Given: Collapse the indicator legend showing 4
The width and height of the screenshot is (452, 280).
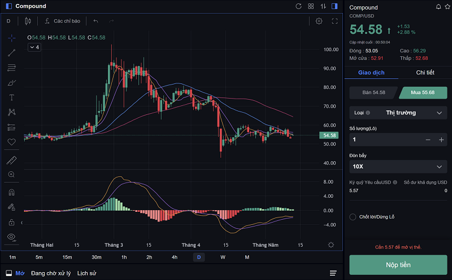Looking at the screenshot, I should coord(34,47).
